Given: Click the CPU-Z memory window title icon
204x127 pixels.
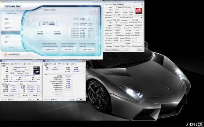Looking at the screenshot, I should [x=44, y=61].
